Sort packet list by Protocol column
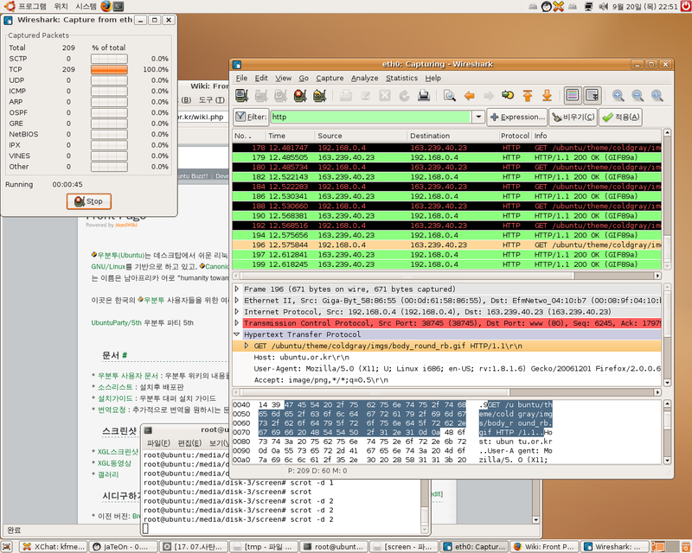The width and height of the screenshot is (692, 553). (x=515, y=136)
